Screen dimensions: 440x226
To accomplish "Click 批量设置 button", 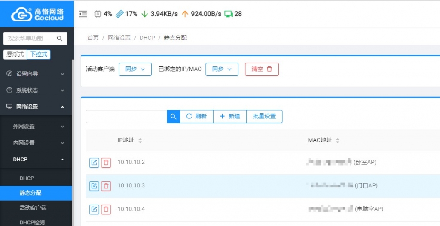I will 264,116.
